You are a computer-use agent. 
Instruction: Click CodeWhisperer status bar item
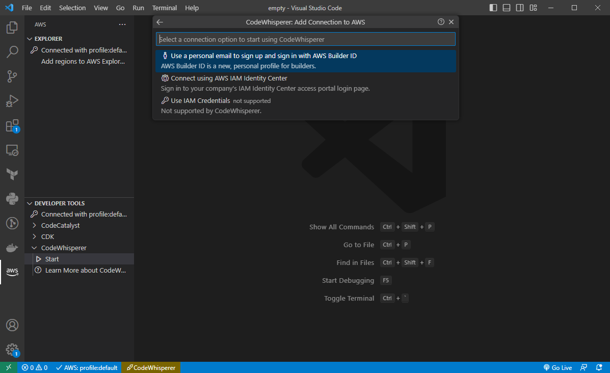[x=151, y=367]
